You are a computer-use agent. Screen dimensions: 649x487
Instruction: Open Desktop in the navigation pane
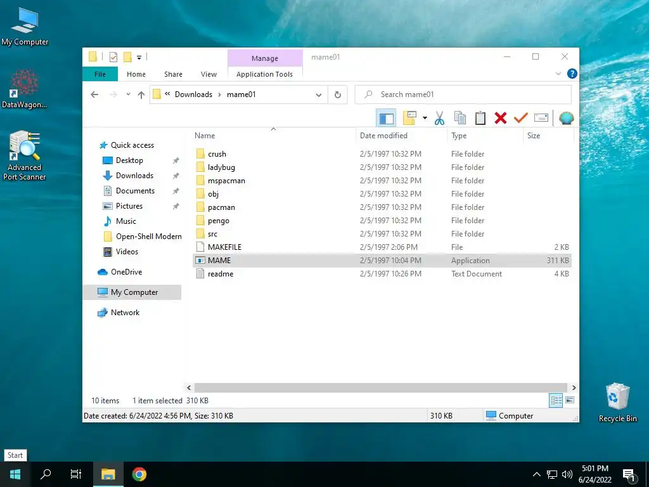(x=129, y=160)
